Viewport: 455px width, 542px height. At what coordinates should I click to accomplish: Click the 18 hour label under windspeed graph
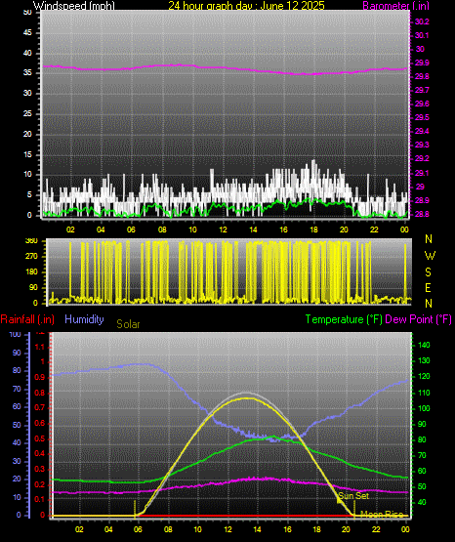click(x=313, y=229)
